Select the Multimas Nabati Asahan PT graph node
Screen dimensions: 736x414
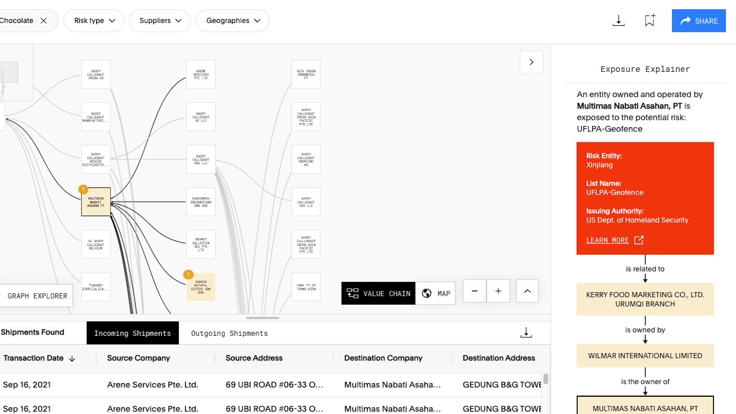[x=95, y=202]
